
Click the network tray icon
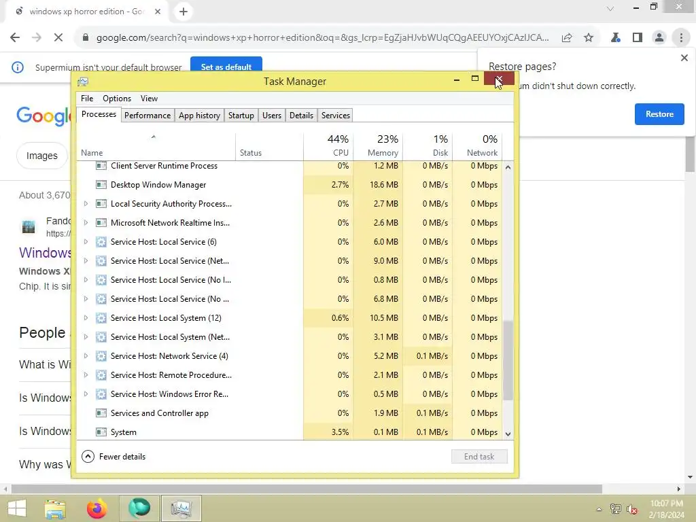pyautogui.click(x=615, y=509)
